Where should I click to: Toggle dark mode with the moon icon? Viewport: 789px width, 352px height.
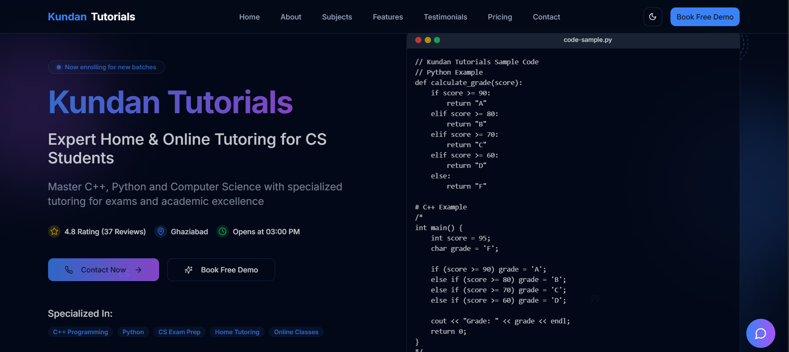(653, 17)
